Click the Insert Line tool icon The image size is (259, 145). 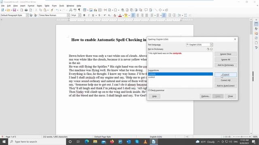coord(156,10)
